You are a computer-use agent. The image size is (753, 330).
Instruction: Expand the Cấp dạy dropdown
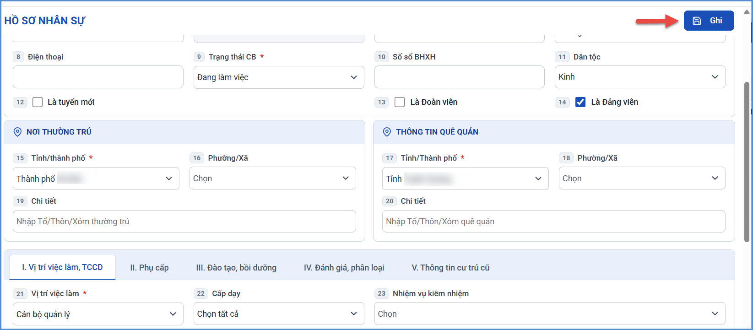point(279,314)
